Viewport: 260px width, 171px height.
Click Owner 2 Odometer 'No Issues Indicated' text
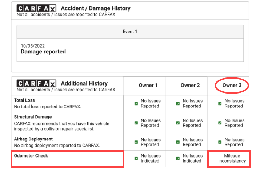tap(193, 158)
